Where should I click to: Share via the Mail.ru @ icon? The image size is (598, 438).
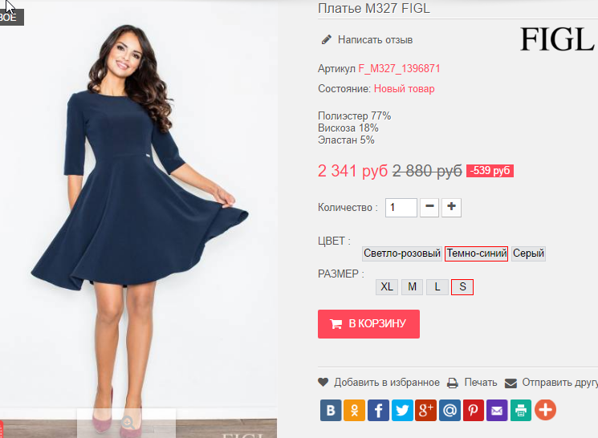pyautogui.click(x=450, y=410)
